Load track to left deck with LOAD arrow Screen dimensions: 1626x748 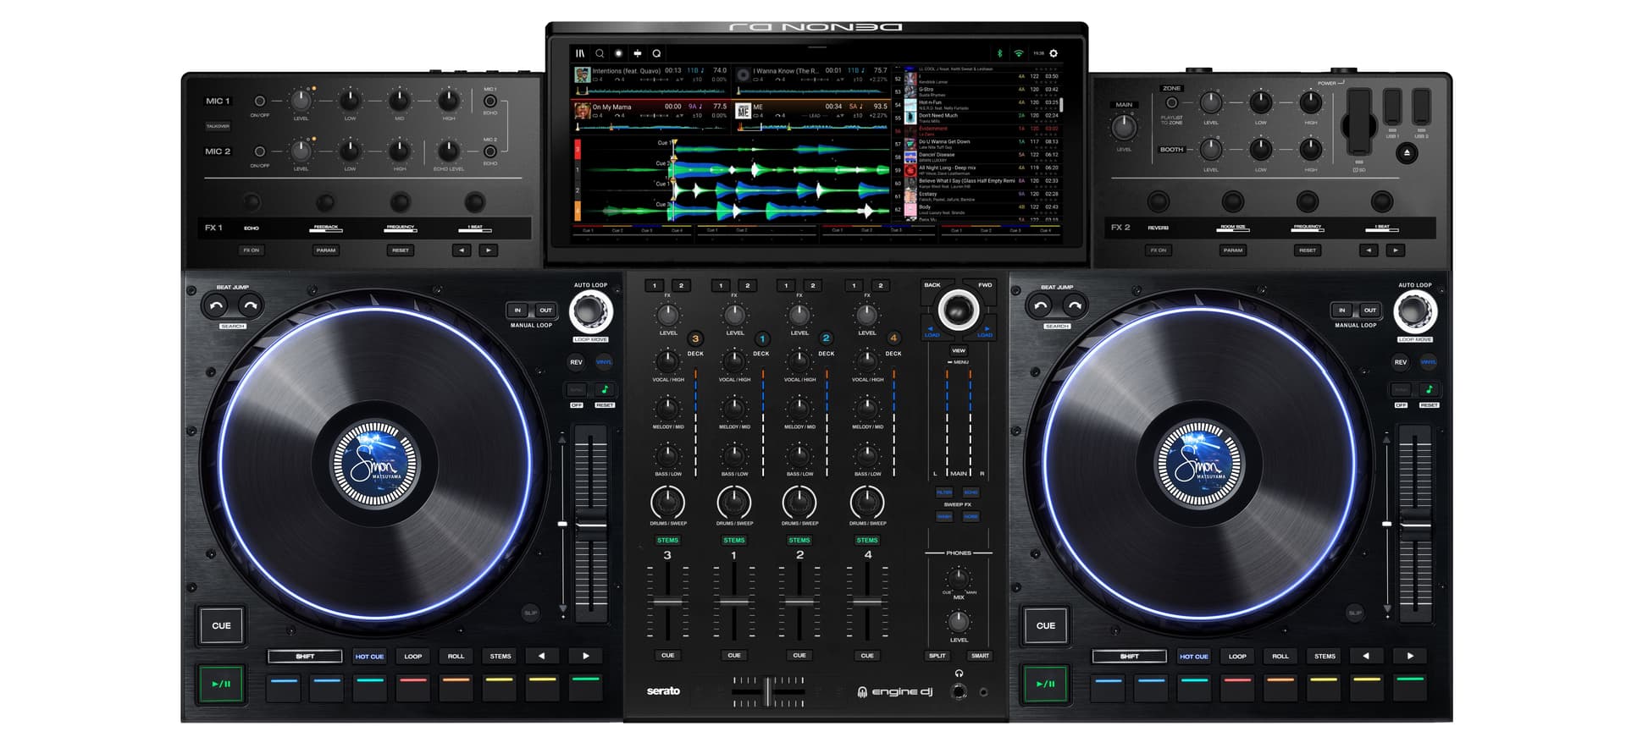932,331
